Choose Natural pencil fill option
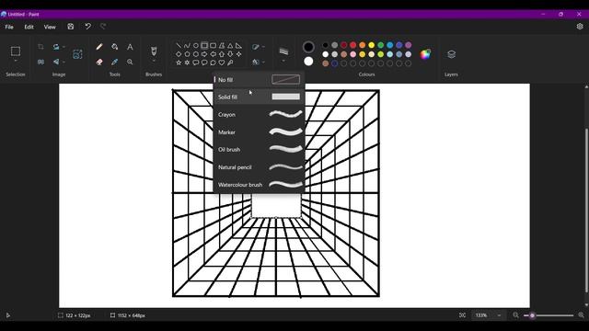This screenshot has width=589, height=331. tap(259, 167)
